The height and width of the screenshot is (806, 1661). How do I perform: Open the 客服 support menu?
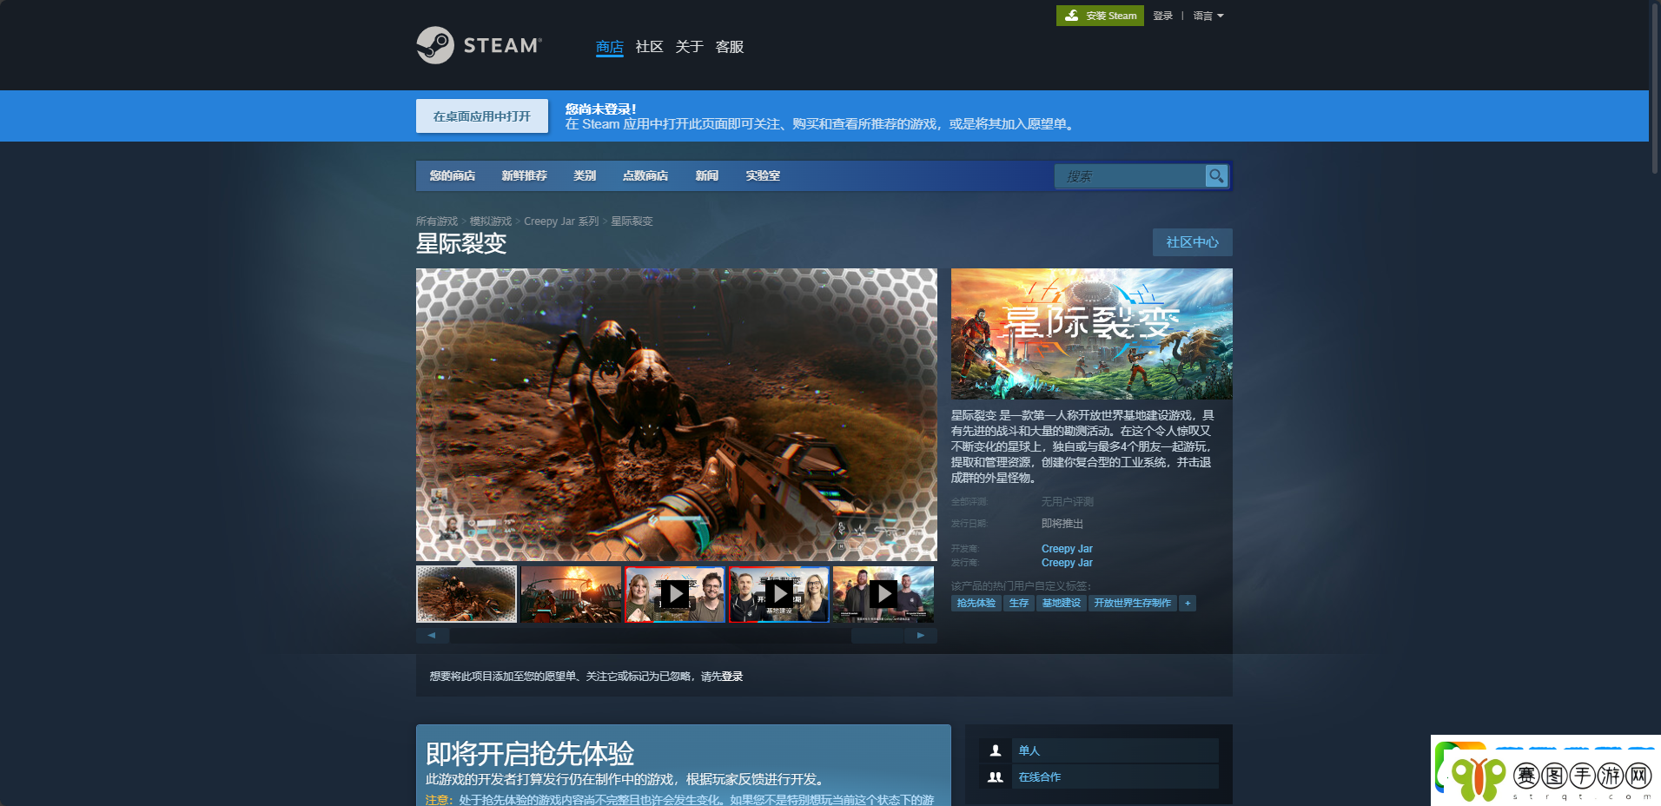tap(729, 47)
